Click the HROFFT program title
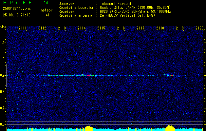Screen dimensions: 206x131 (20, 3)
